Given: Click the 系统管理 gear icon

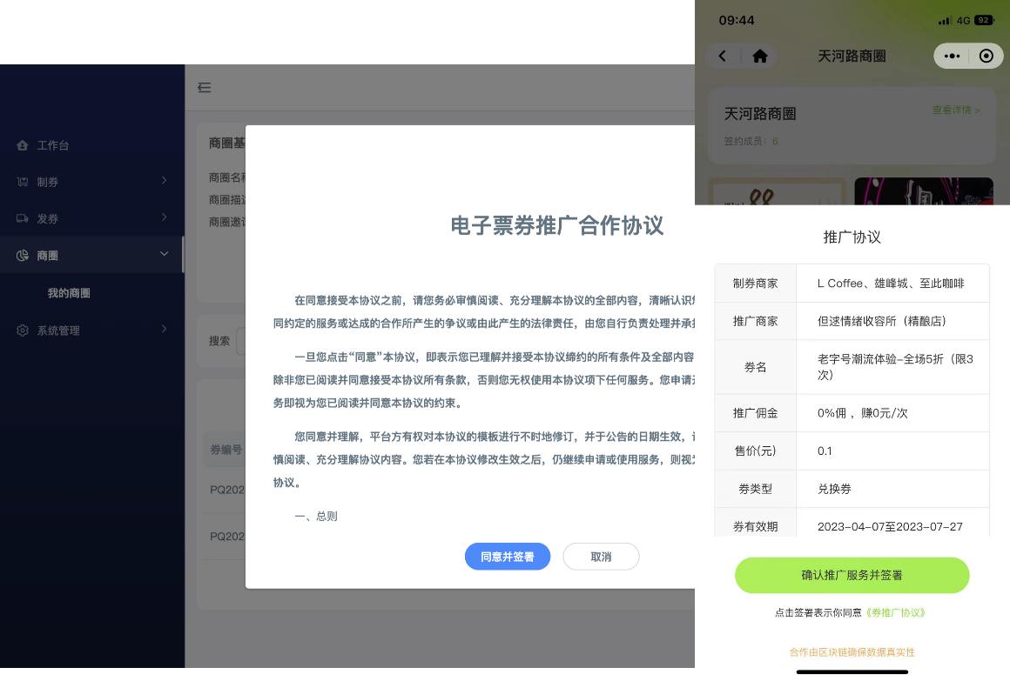Looking at the screenshot, I should coord(23,330).
